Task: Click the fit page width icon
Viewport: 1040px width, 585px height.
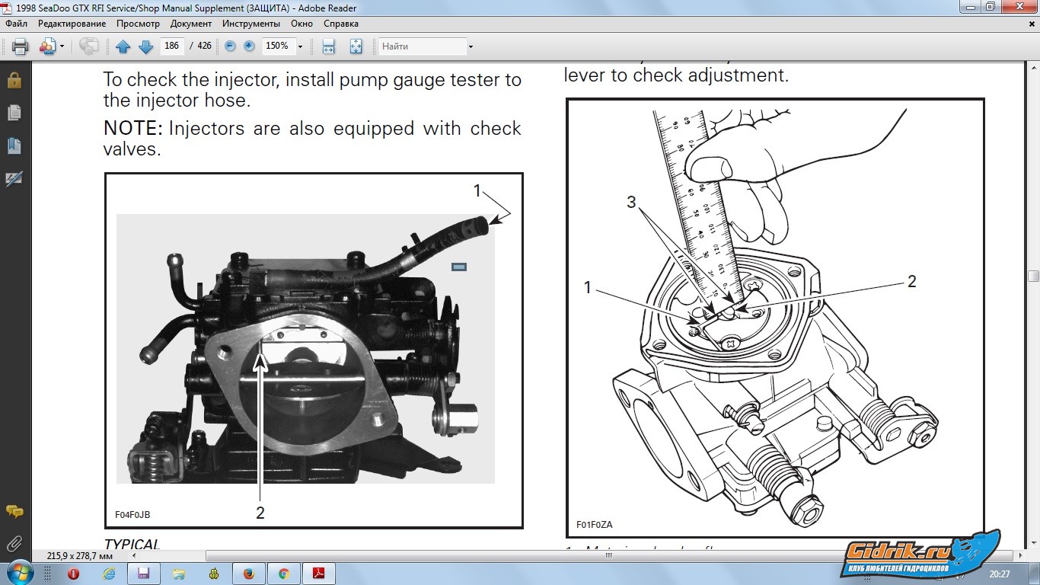Action: 329,46
